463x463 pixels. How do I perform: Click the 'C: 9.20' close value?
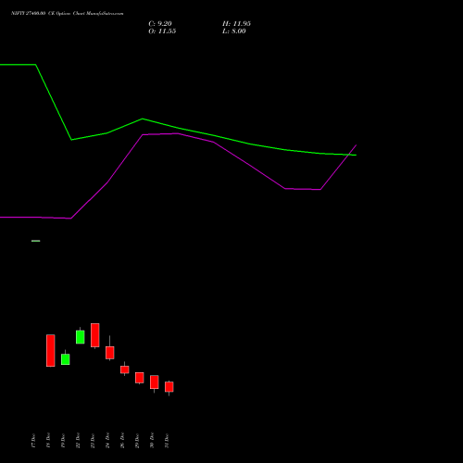[160, 24]
